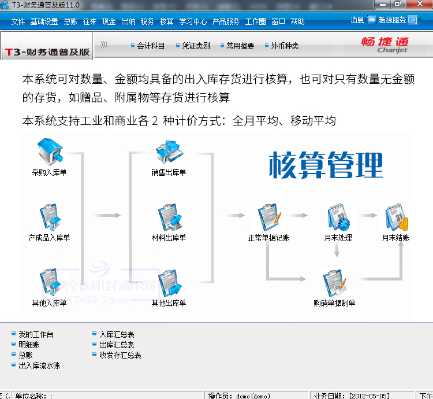Viewport: 433px width, 399px height.
Task: Open 出库汇总表 link
Action: point(117,345)
